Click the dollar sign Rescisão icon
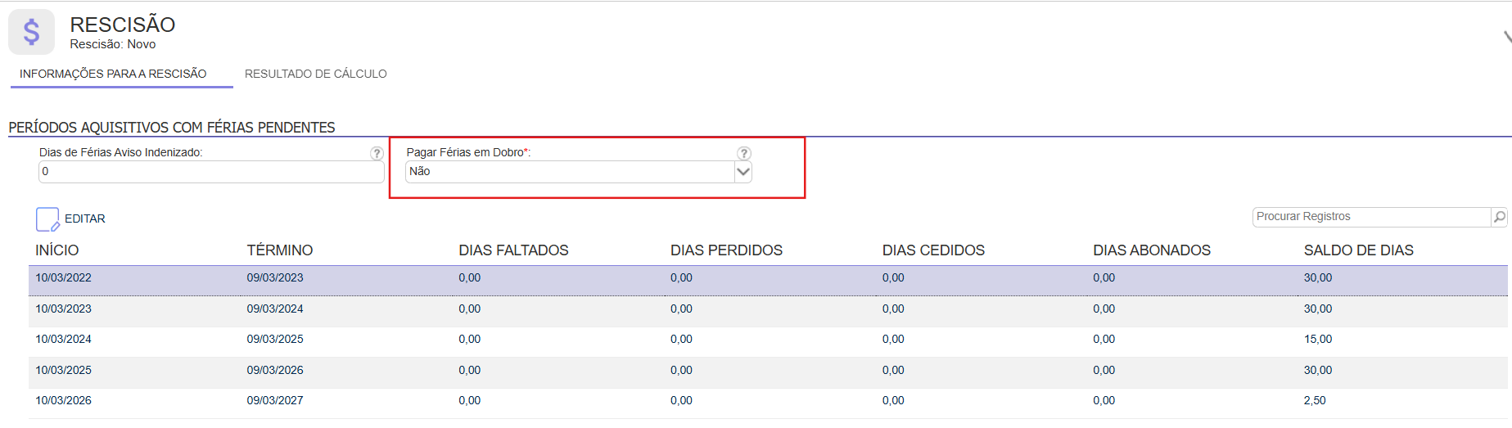This screenshot has width=1512, height=428. point(31,32)
